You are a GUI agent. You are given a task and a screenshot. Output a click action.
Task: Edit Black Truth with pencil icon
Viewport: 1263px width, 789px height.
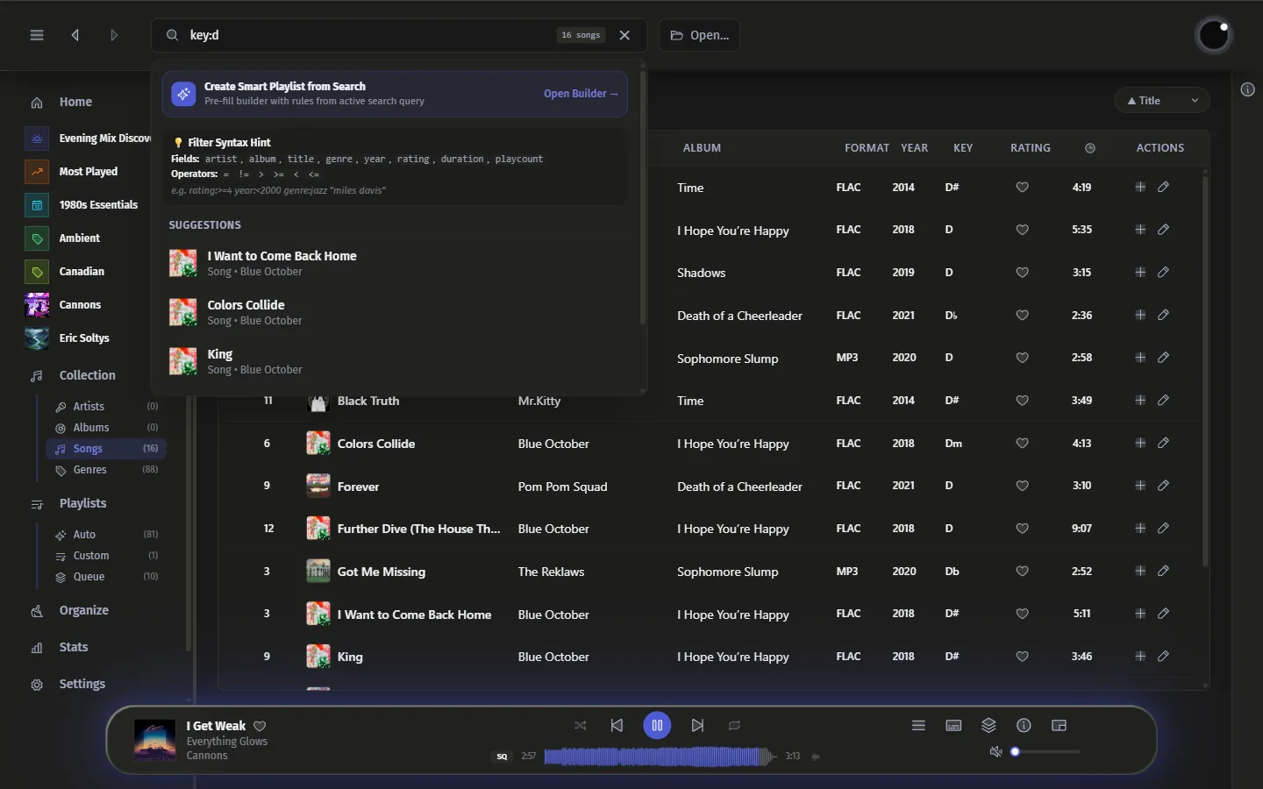[1163, 401]
